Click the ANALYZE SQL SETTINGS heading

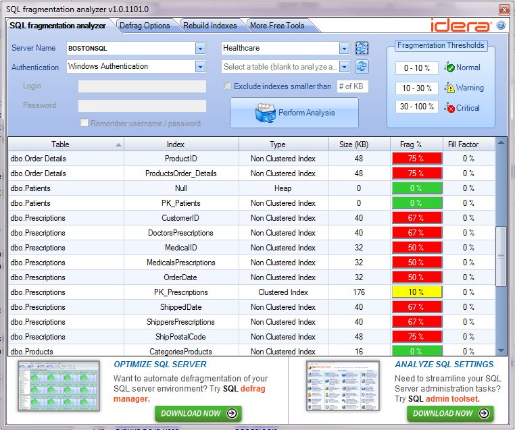coord(444,364)
